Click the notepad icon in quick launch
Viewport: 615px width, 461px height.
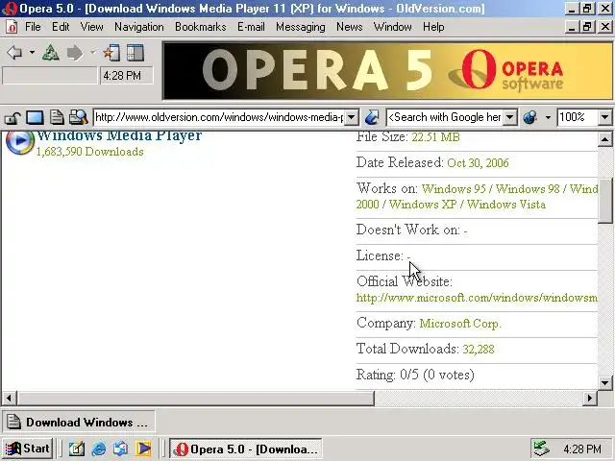[x=77, y=449]
